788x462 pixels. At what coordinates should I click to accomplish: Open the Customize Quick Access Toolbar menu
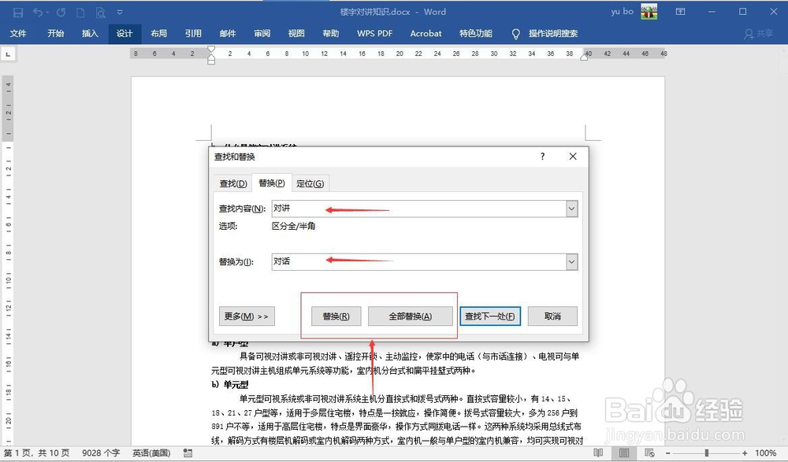120,12
